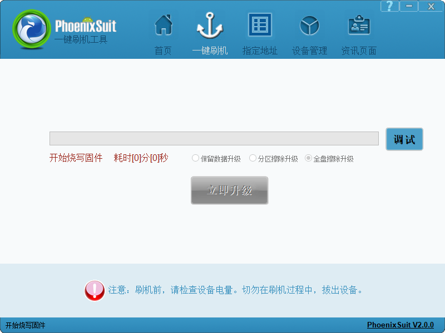The height and width of the screenshot is (333, 445).
Task: Open the PhoenixSuit V2.0.0 version link
Action: pyautogui.click(x=400, y=325)
